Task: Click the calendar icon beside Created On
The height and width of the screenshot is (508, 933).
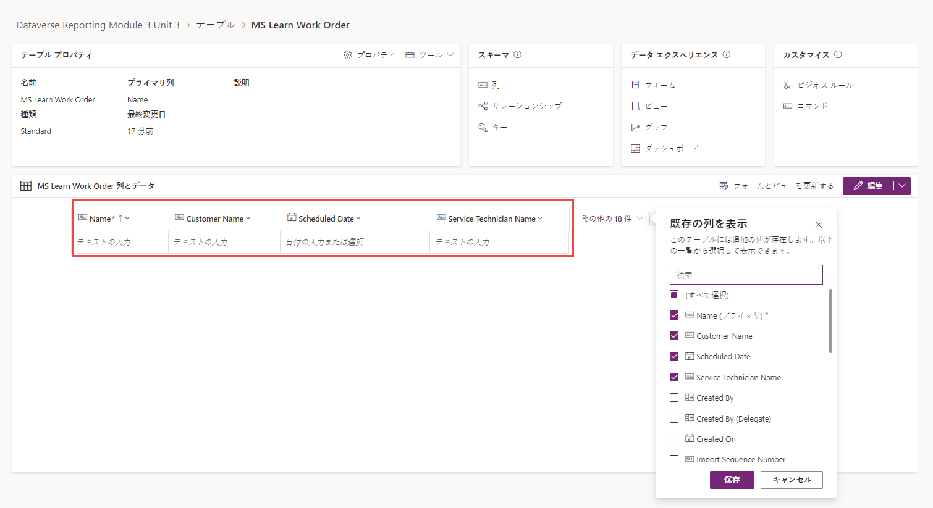Action: click(690, 439)
